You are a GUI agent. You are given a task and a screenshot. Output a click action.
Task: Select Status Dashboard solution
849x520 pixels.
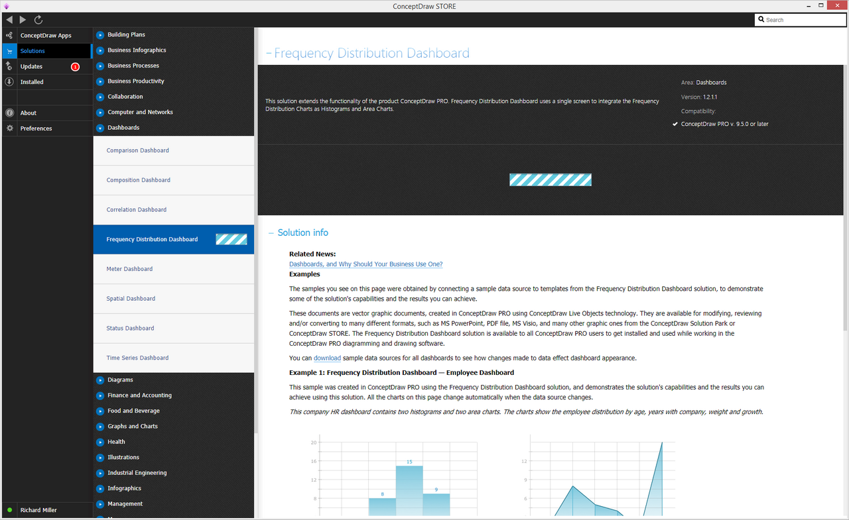pos(174,329)
